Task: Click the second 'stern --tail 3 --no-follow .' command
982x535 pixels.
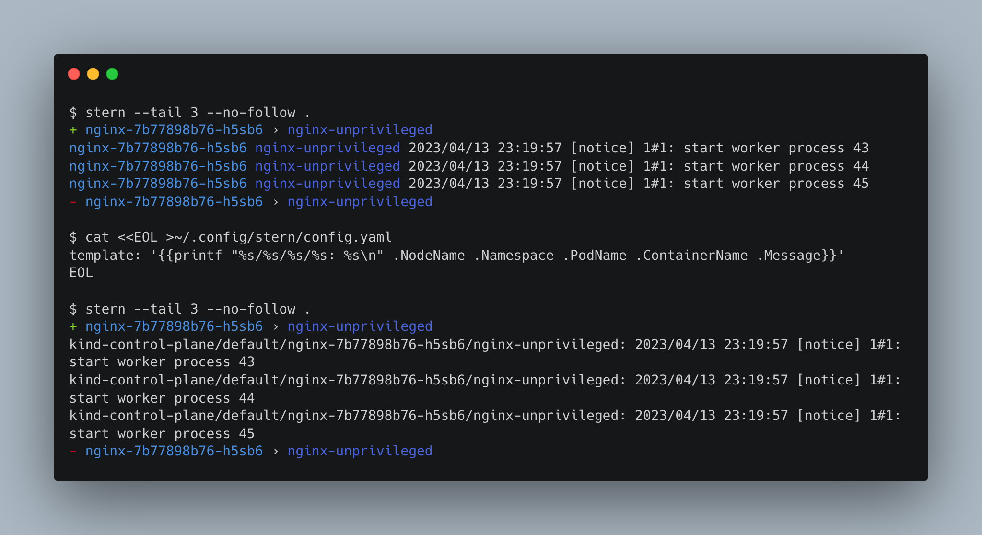Action: click(190, 309)
